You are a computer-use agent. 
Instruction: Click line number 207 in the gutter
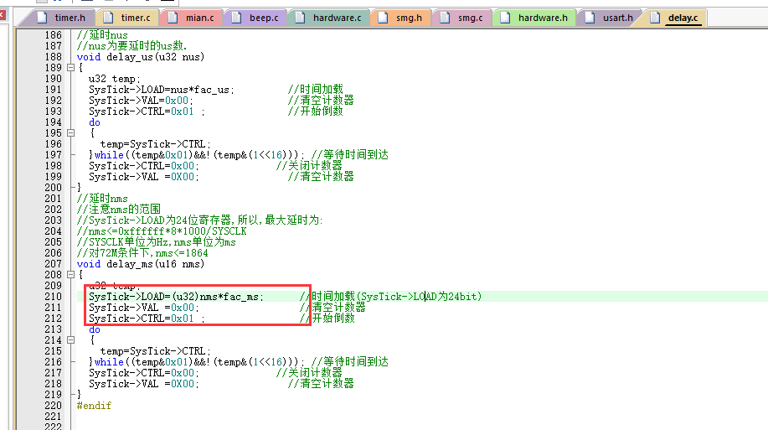point(54,264)
